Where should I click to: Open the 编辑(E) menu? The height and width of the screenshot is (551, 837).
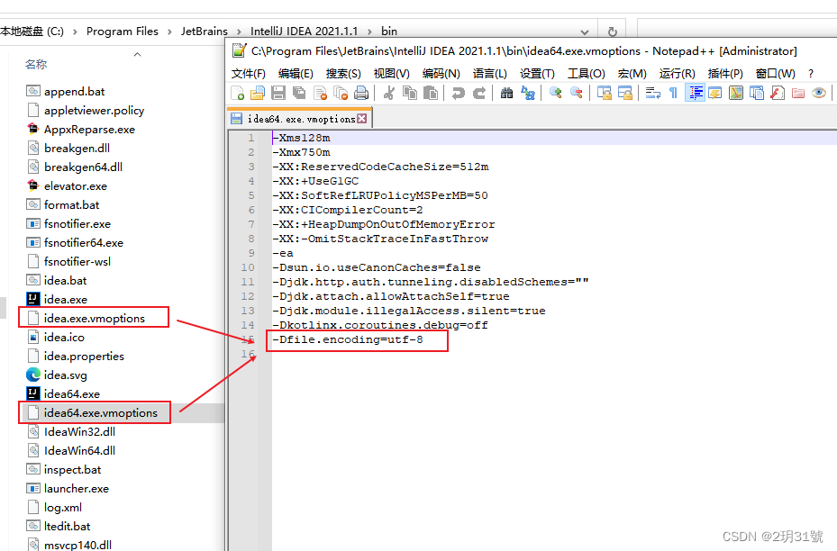[296, 74]
